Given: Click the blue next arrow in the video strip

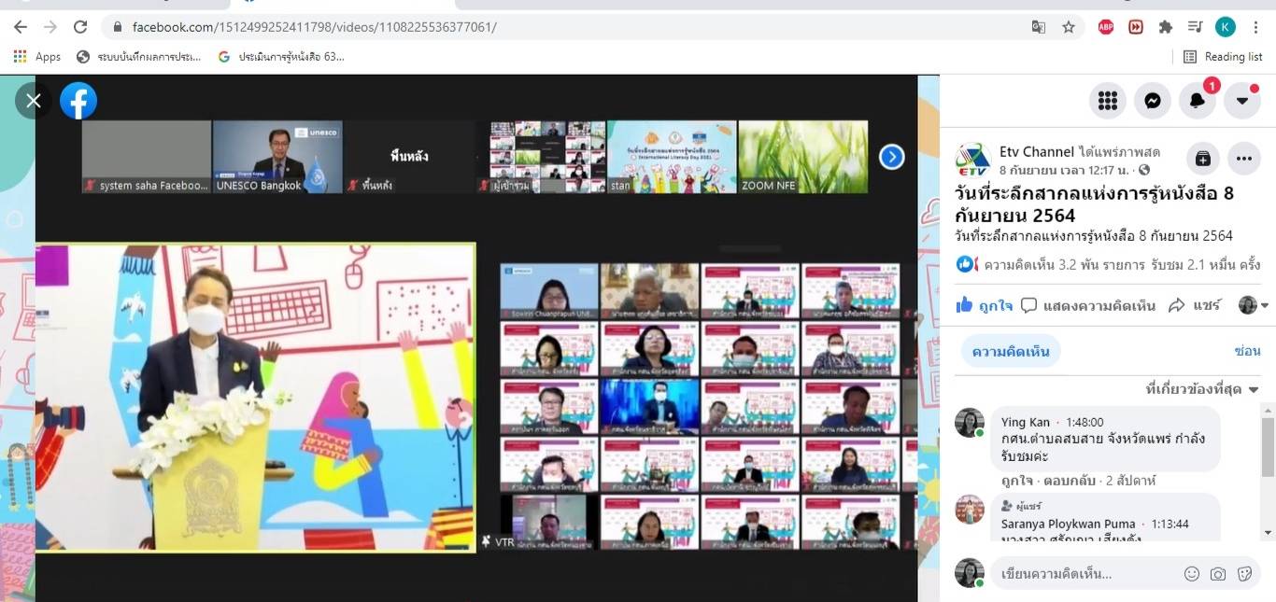Looking at the screenshot, I should [x=892, y=157].
